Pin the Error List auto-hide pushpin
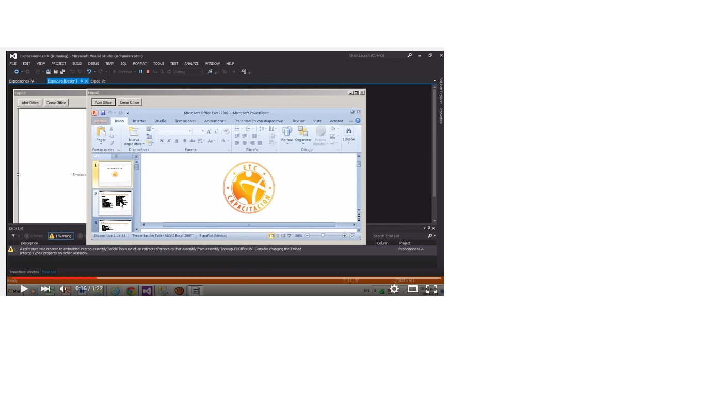 pos(428,228)
